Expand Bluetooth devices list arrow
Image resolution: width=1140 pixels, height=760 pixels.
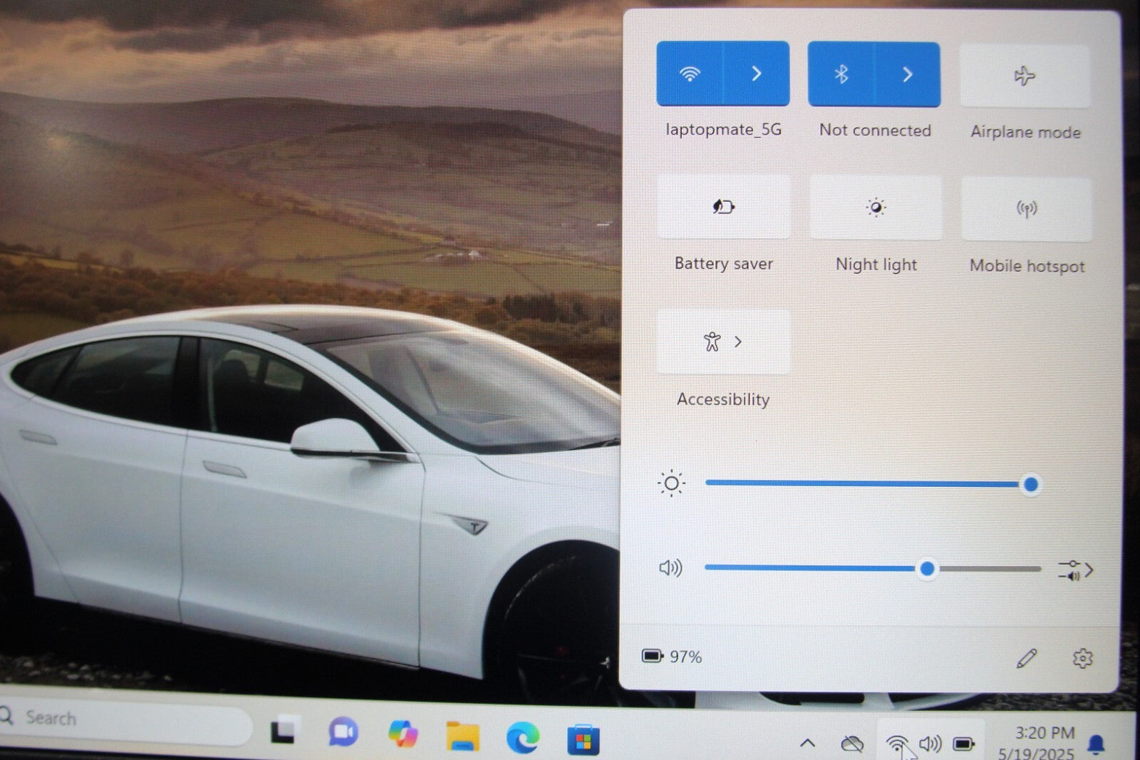point(907,75)
